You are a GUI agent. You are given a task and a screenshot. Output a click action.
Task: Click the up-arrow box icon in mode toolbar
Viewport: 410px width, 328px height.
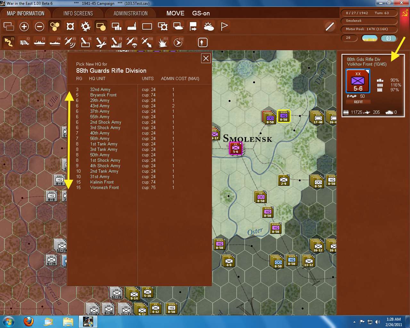[x=202, y=42]
